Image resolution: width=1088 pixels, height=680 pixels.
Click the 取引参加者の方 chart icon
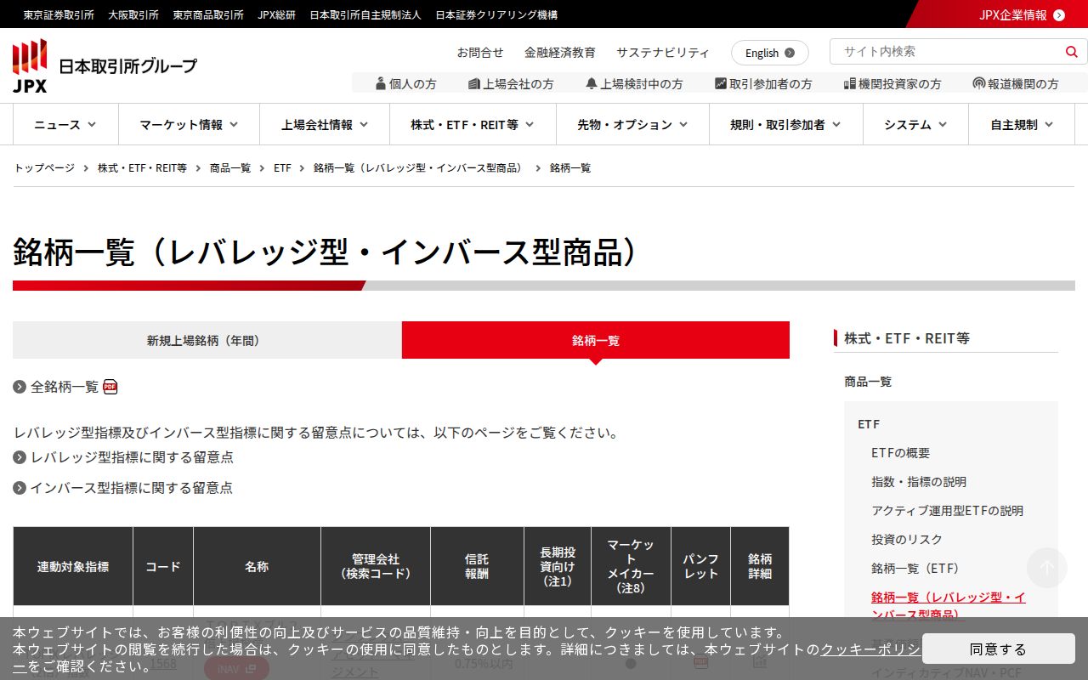(721, 83)
